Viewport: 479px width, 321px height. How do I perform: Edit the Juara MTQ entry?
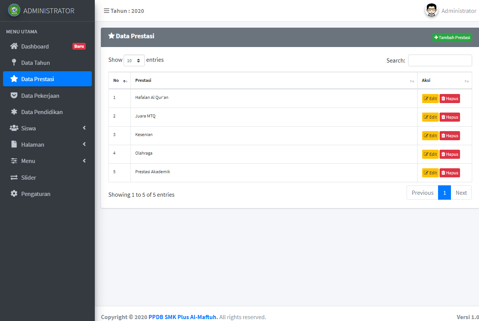(430, 117)
